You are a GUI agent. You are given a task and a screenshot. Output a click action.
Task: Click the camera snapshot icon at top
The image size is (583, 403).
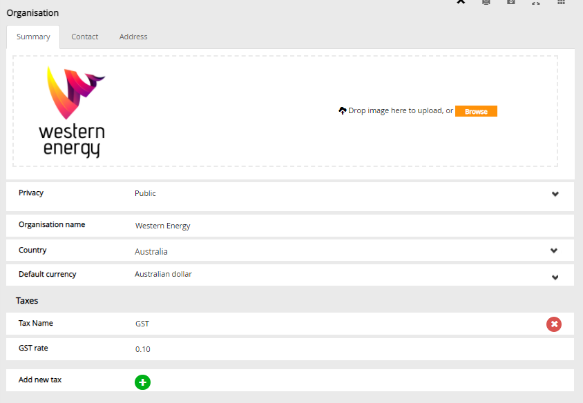tap(511, 2)
